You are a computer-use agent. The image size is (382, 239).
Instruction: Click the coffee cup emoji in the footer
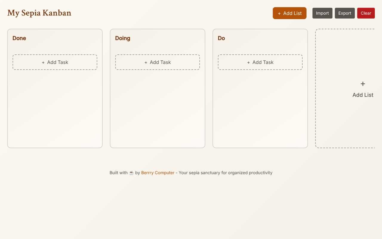[131, 173]
